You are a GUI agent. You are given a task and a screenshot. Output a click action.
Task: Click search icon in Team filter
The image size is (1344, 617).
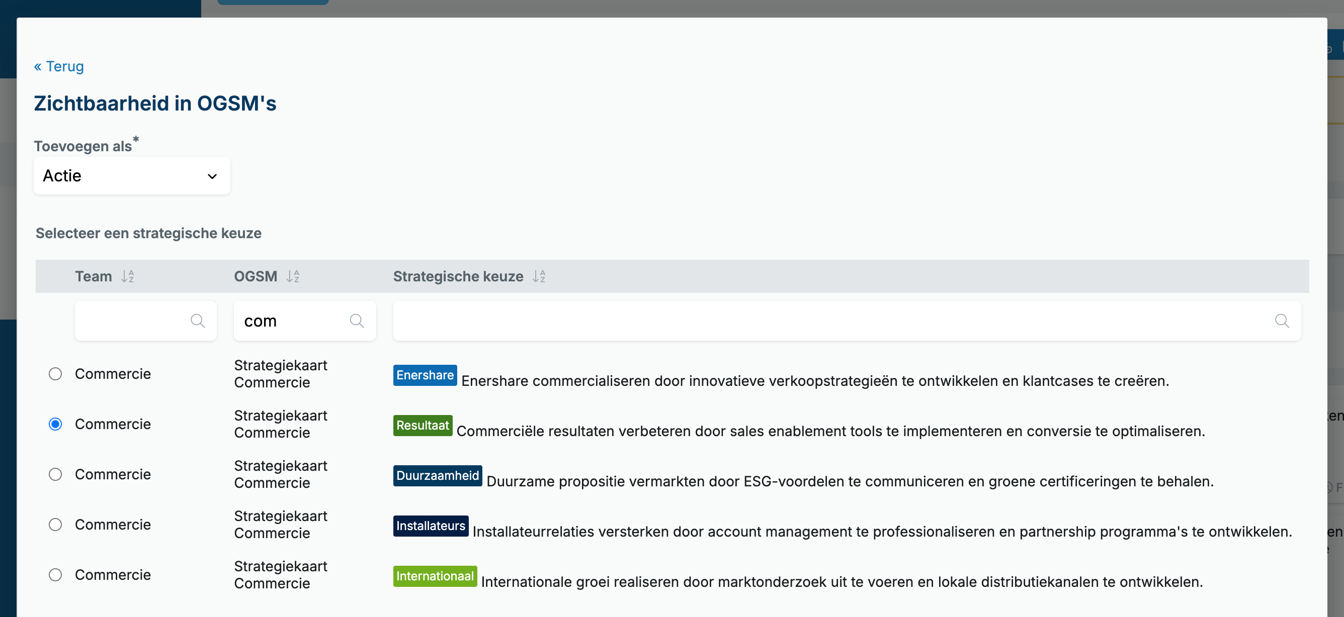197,321
